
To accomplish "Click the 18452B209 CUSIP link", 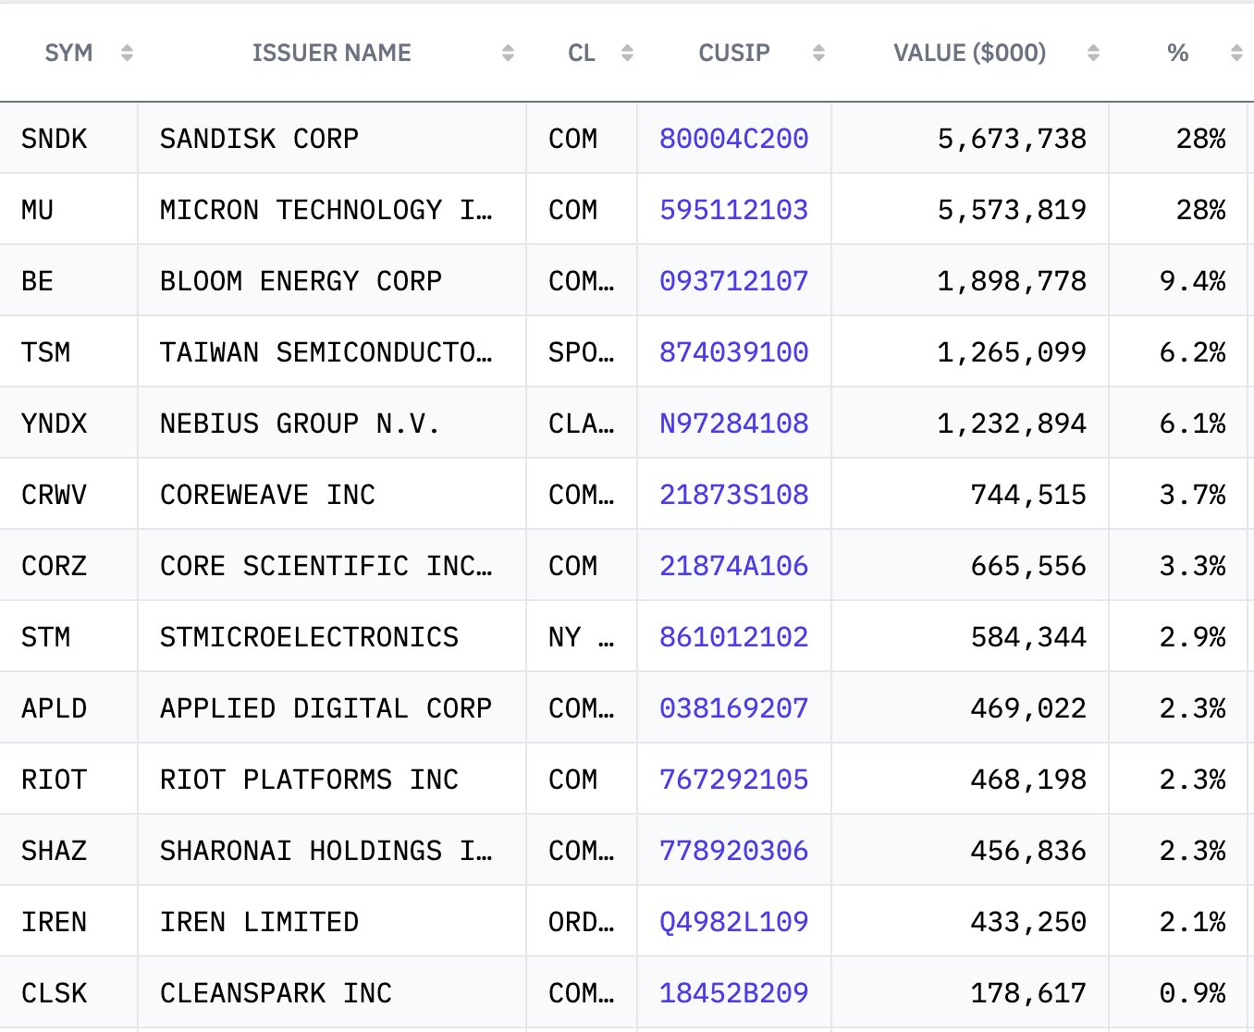I will tap(734, 993).
